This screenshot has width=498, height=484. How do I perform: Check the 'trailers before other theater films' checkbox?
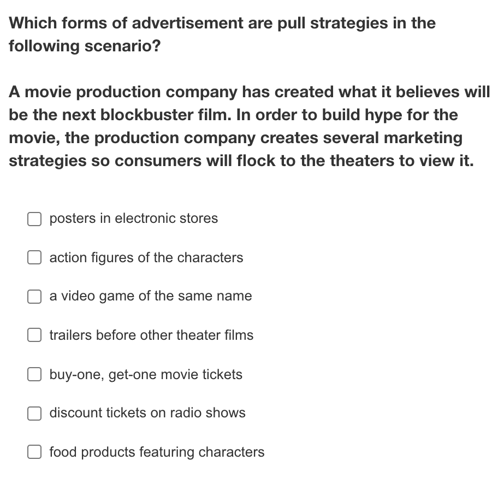[34, 335]
